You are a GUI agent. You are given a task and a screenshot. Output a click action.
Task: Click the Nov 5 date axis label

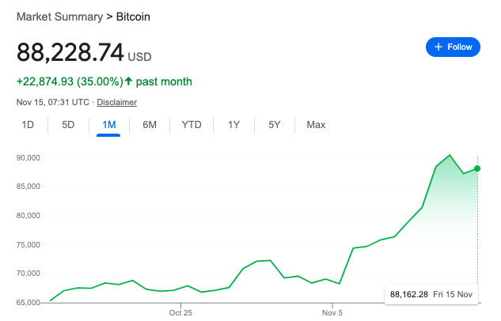[333, 312]
